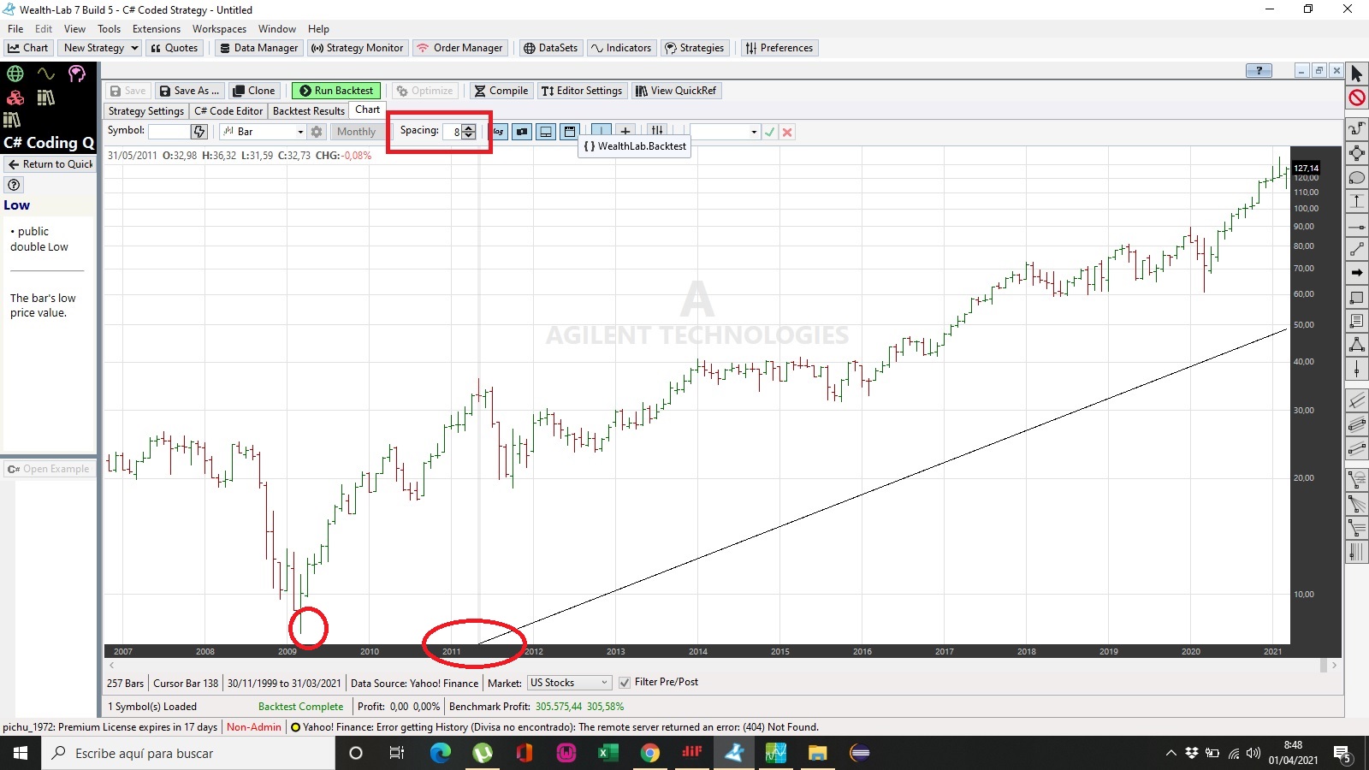Image resolution: width=1369 pixels, height=770 pixels.
Task: Open the Workspaces menu
Action: 219,29
